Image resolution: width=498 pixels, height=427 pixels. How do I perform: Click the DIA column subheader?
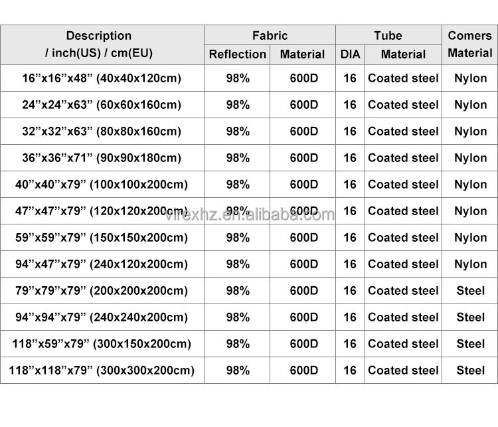coord(350,54)
